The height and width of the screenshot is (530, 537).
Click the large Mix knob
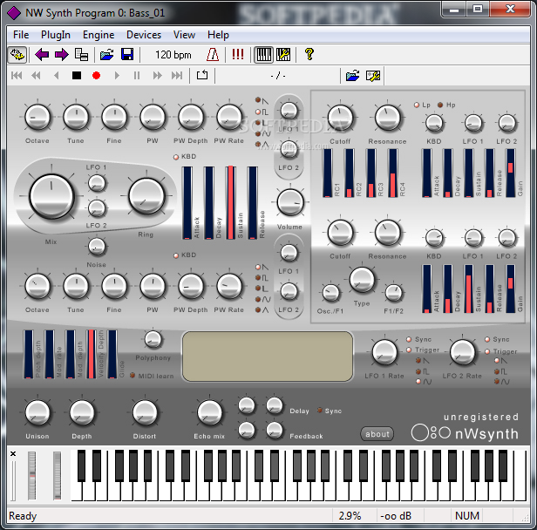coord(51,196)
